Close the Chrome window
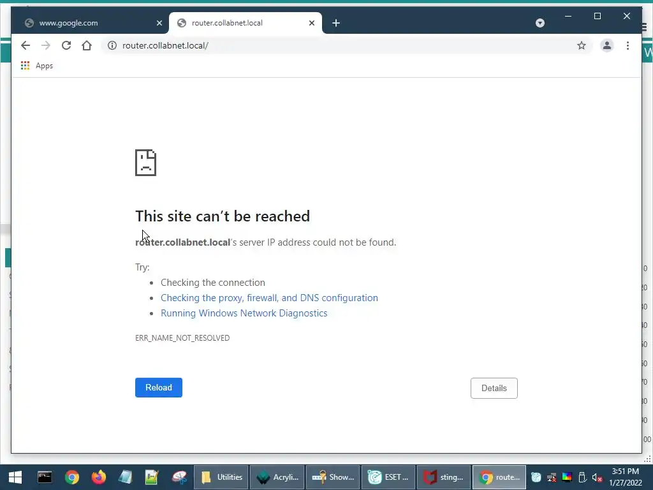 point(626,16)
